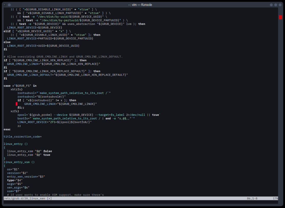
Task: Click the word "uses_abstraction"
Action: [x=81, y=24]
